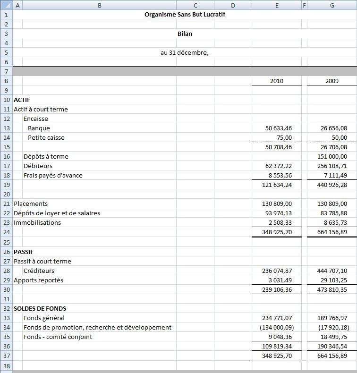
Task: Select column G header
Action: pos(332,5)
